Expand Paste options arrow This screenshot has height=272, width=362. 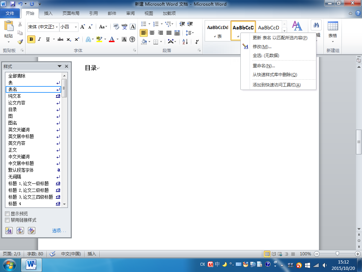[8, 42]
